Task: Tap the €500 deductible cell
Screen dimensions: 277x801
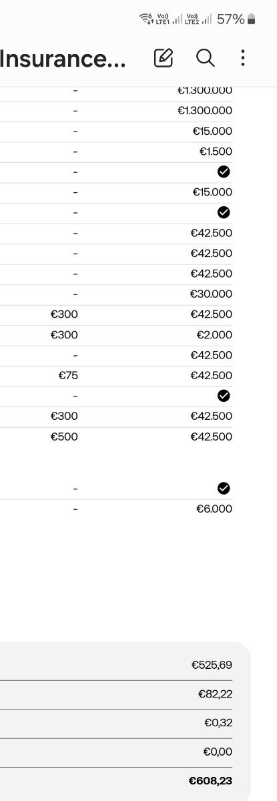Action: pyautogui.click(x=64, y=437)
